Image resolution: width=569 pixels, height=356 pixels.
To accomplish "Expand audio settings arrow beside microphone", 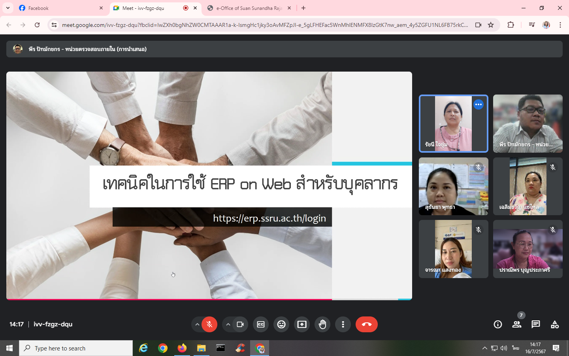I will 197,324.
